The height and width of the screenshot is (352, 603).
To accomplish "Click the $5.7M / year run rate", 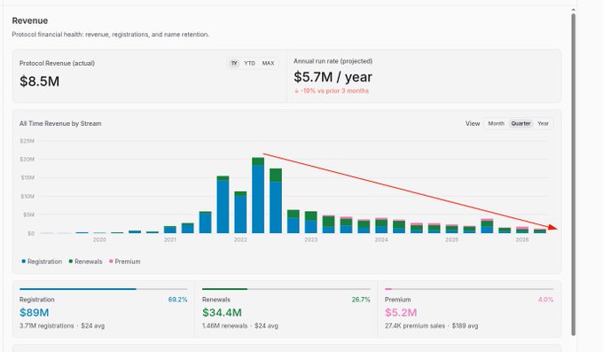I will (333, 77).
